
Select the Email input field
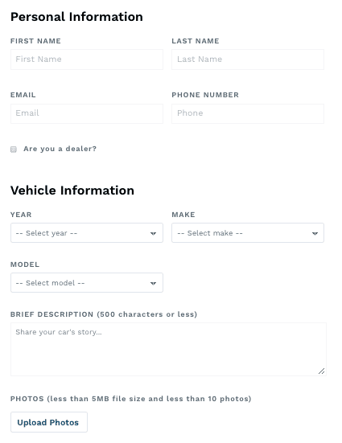[87, 113]
